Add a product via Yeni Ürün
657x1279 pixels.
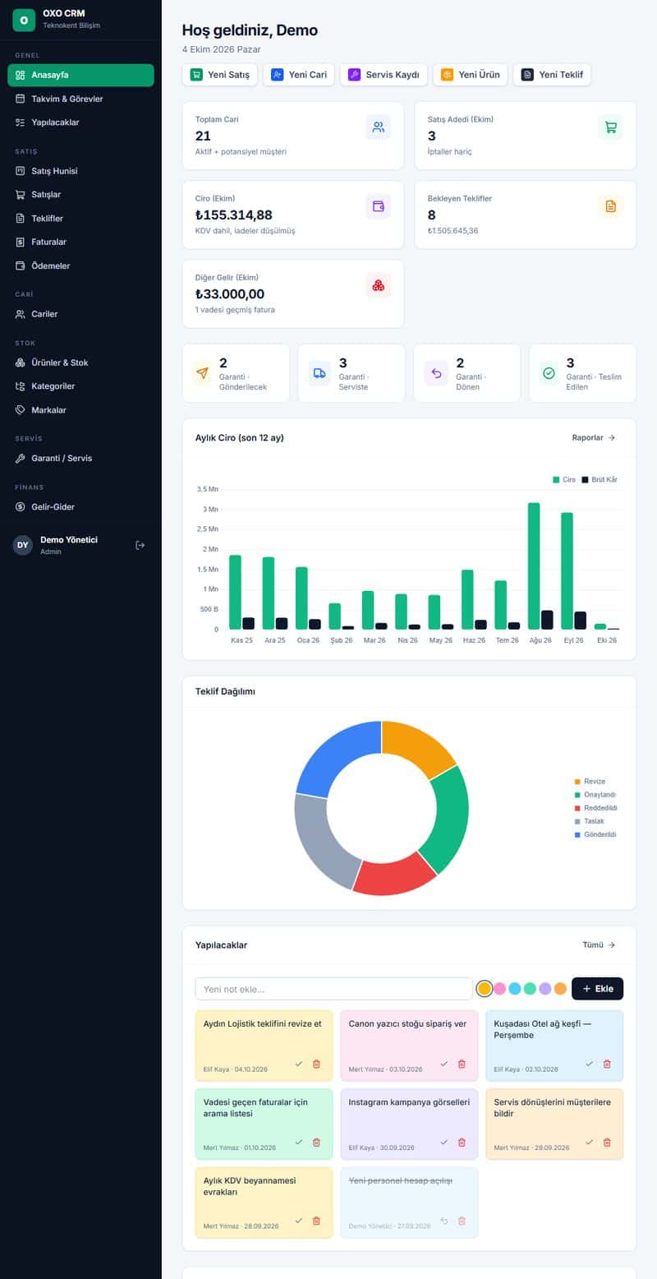click(470, 75)
